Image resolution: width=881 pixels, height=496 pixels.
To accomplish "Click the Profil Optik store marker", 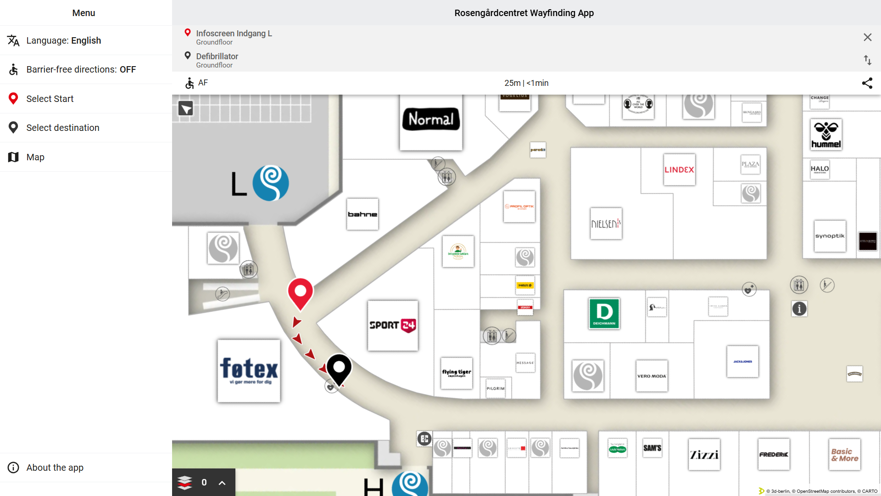I will (519, 207).
